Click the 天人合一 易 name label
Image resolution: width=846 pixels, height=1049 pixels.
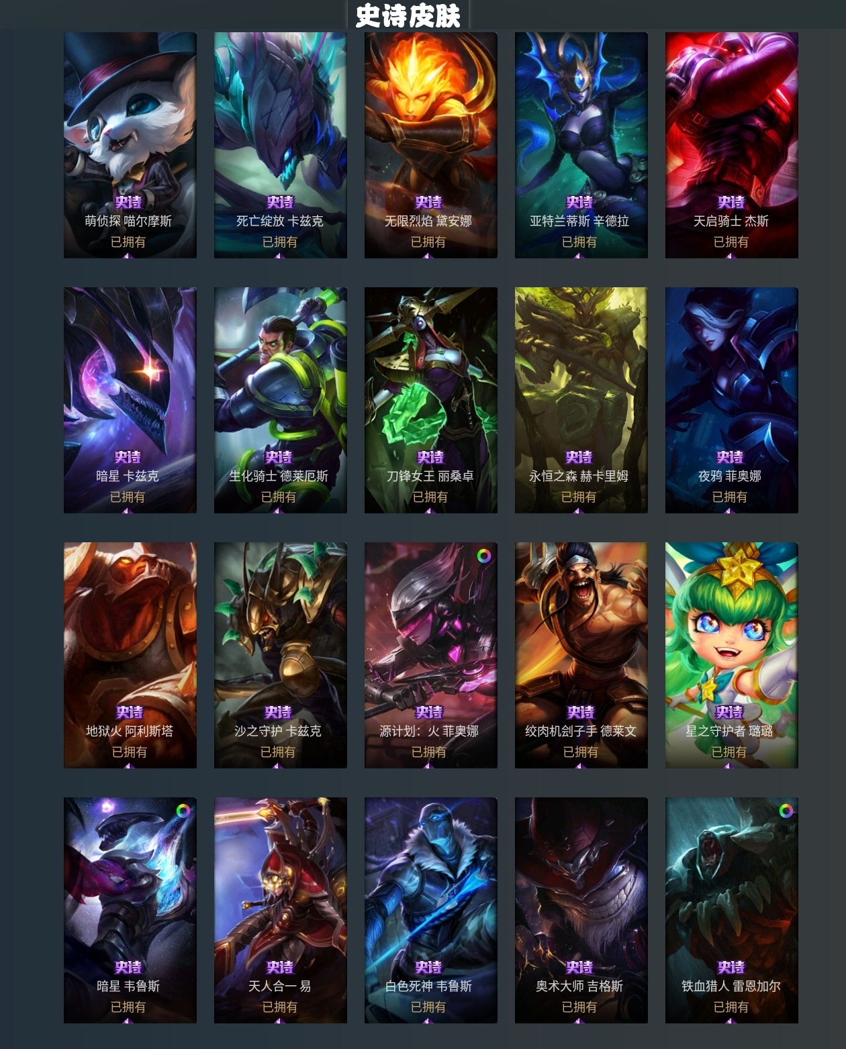[279, 986]
